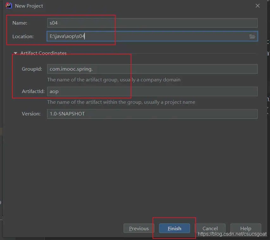Click the GroupId label
The height and width of the screenshot is (240, 270).
click(x=32, y=69)
